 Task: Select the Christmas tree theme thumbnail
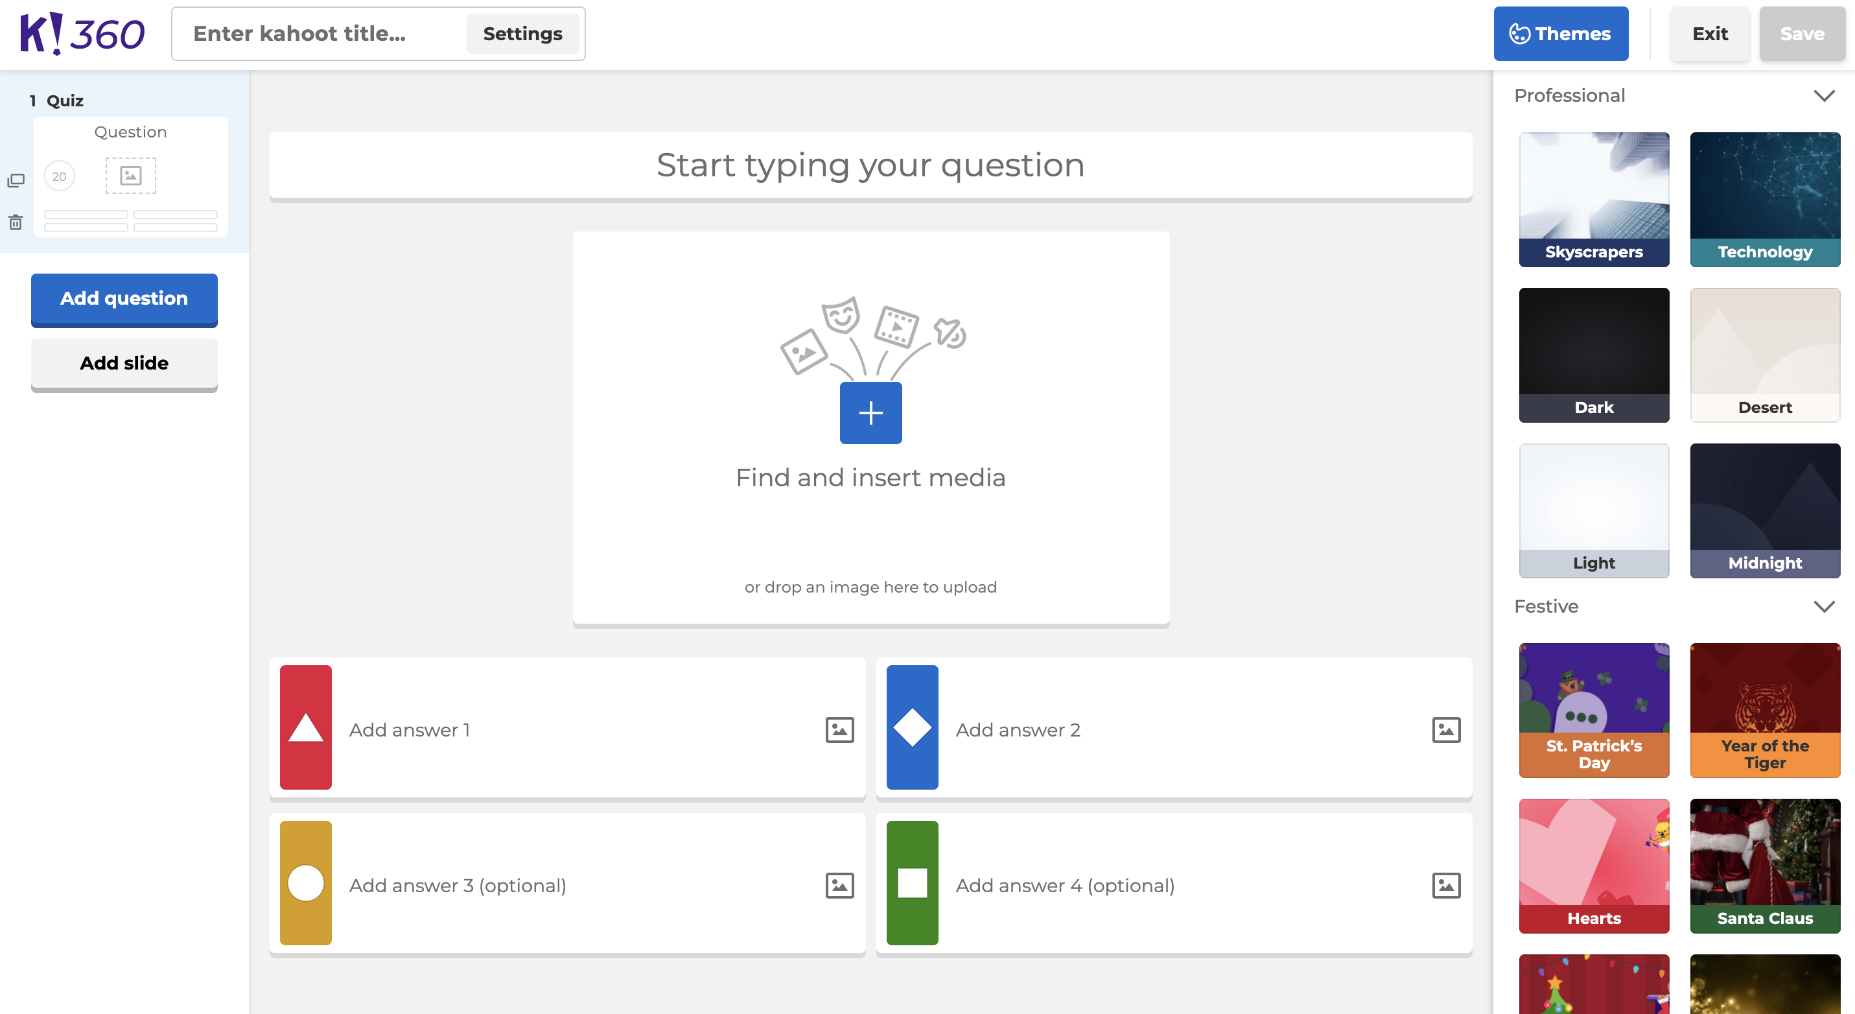tap(1594, 984)
